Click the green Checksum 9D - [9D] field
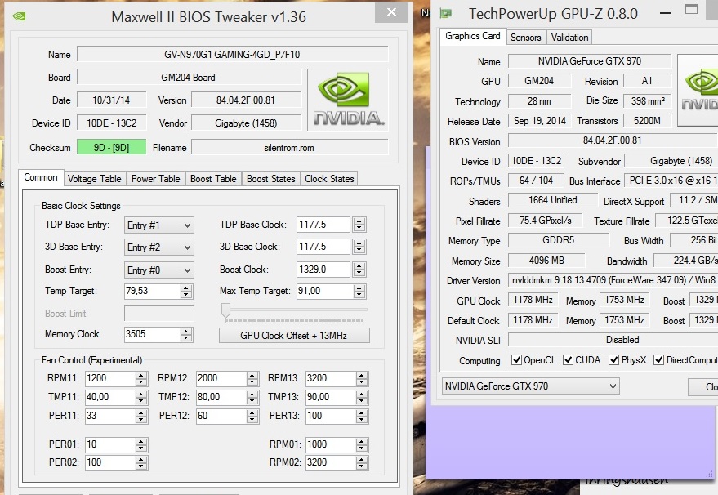Screen dimensions: 718x495 [x=111, y=148]
